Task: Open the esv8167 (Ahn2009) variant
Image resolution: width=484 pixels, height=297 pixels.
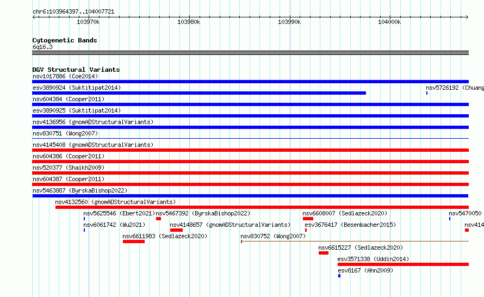Action: click(x=339, y=276)
